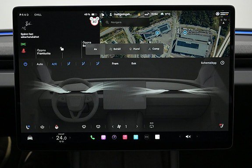Tap the 40 speed limit sign
The image size is (252, 168).
tap(95, 22)
